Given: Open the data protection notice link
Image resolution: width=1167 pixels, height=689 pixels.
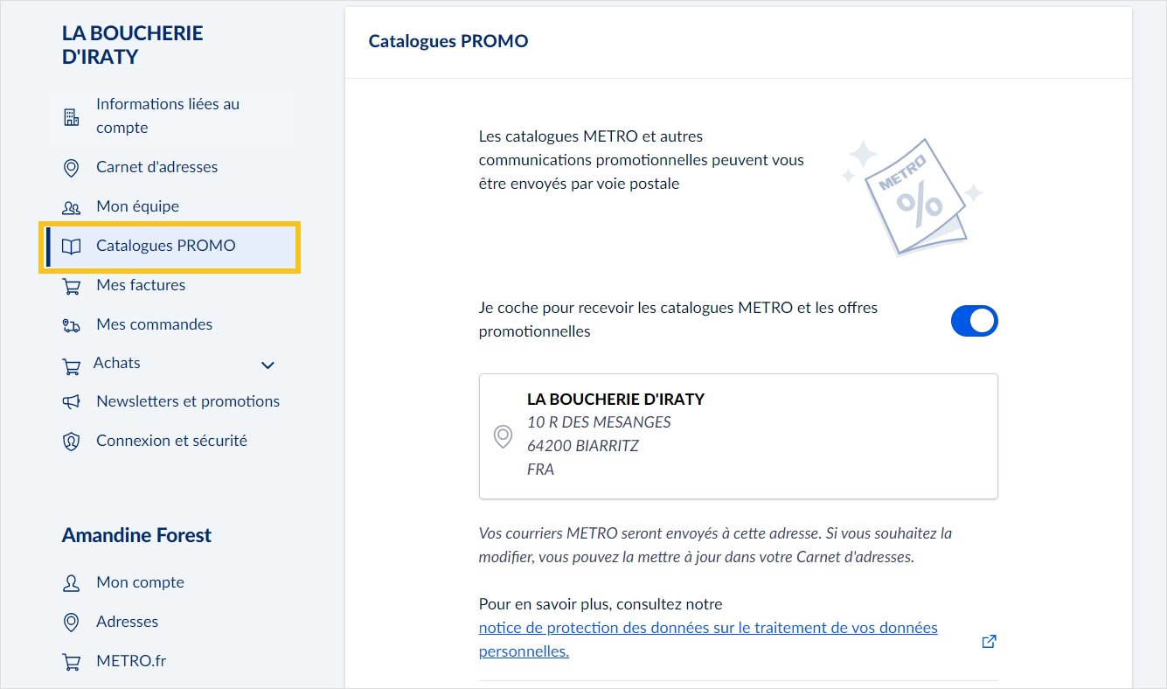Looking at the screenshot, I should tap(707, 627).
